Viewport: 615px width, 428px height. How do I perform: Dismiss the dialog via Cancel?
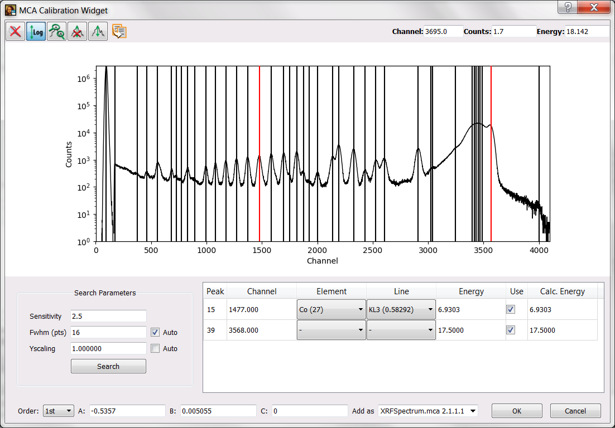click(575, 411)
